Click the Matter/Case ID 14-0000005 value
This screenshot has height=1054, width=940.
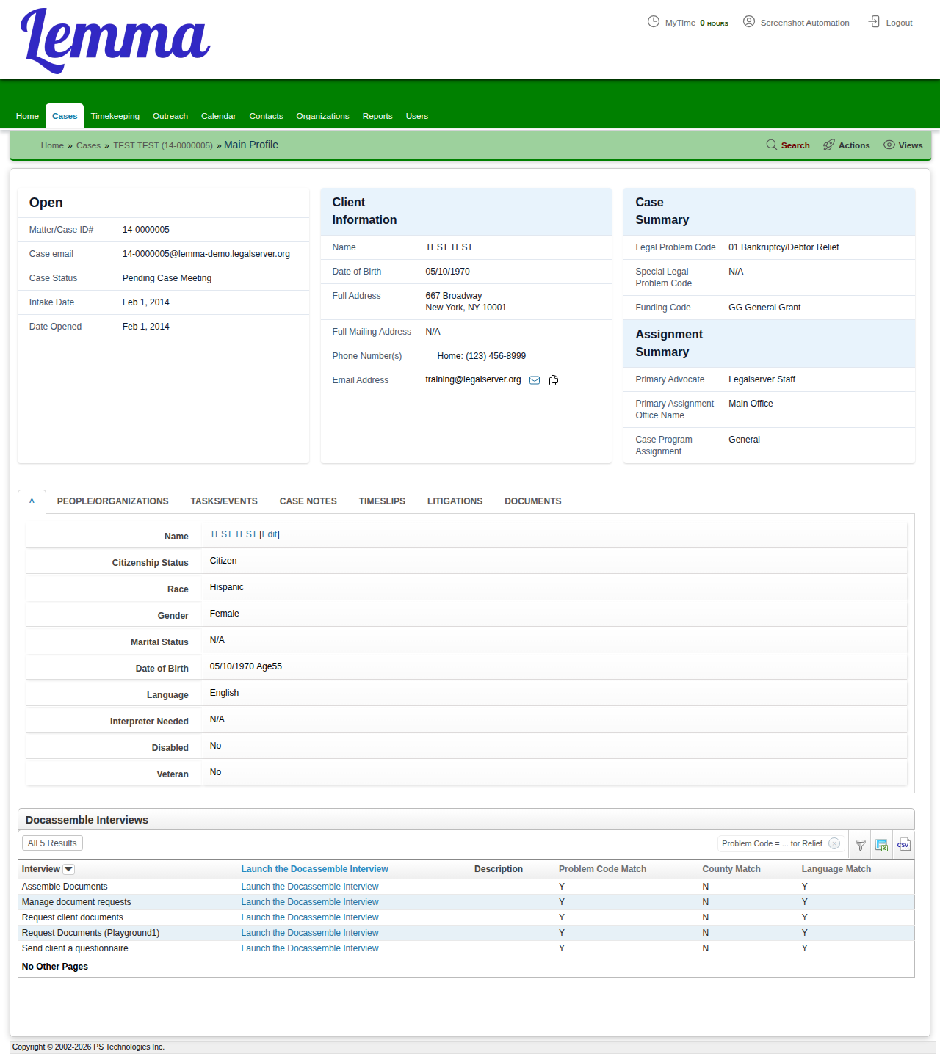[x=146, y=230]
